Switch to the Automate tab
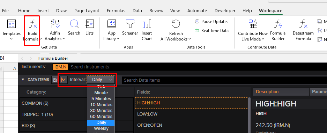This screenshot has width=327, height=133. tap(197, 10)
